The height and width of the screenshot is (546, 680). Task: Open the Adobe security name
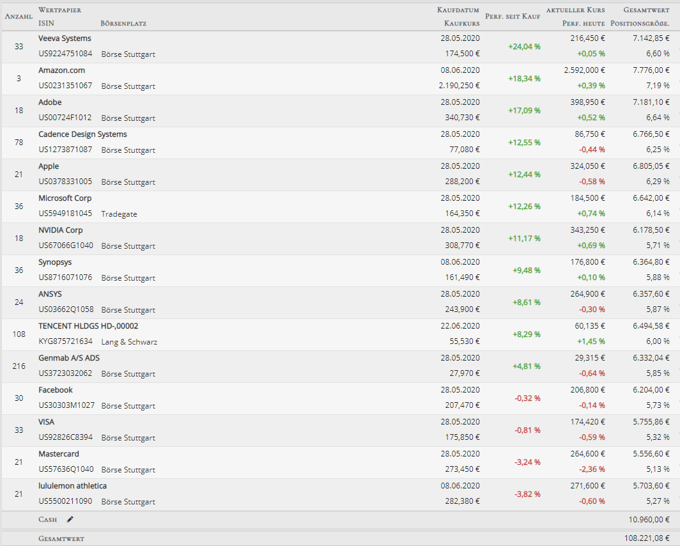coord(50,102)
